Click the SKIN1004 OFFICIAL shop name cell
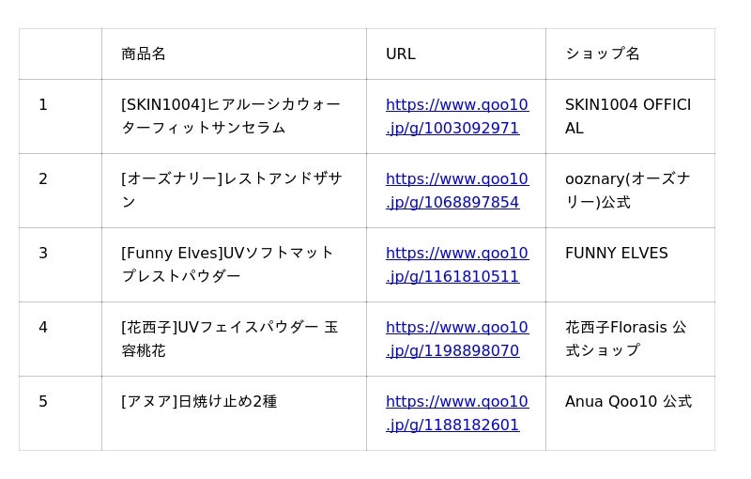 coord(630,116)
